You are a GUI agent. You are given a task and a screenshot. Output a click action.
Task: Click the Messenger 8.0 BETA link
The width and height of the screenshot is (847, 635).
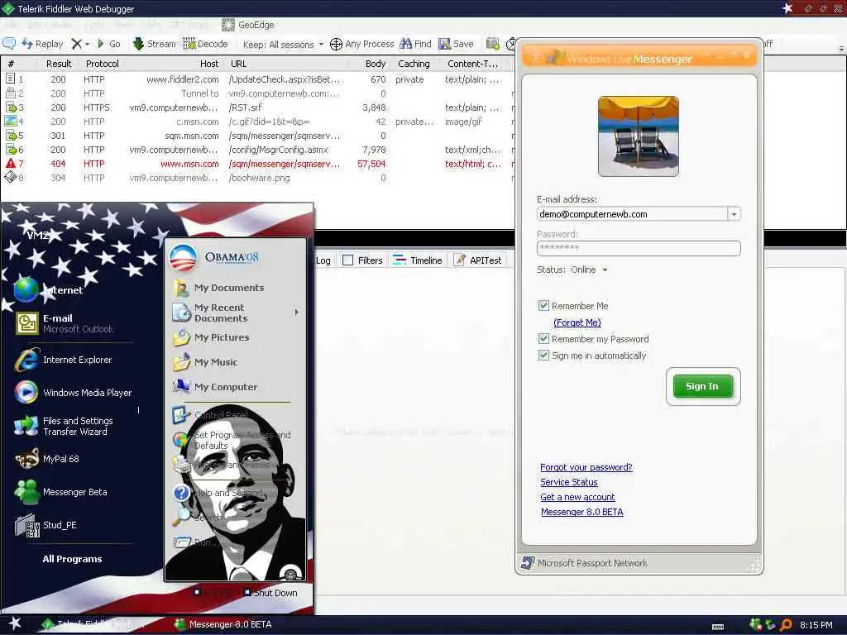point(581,512)
